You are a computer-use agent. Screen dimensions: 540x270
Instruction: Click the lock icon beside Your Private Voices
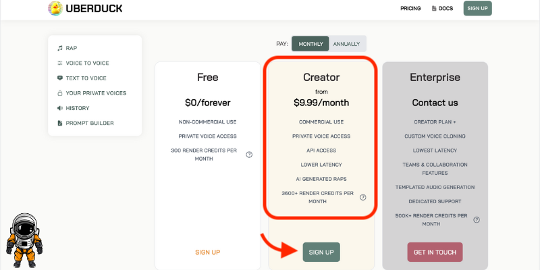point(60,93)
